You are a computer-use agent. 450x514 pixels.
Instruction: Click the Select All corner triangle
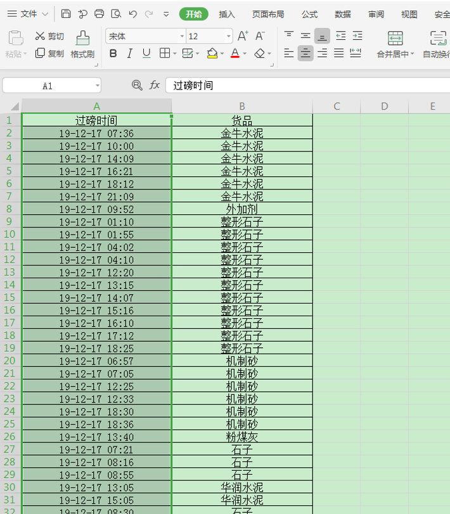(14, 106)
